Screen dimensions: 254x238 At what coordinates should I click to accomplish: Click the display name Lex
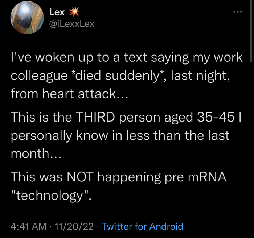click(x=57, y=12)
